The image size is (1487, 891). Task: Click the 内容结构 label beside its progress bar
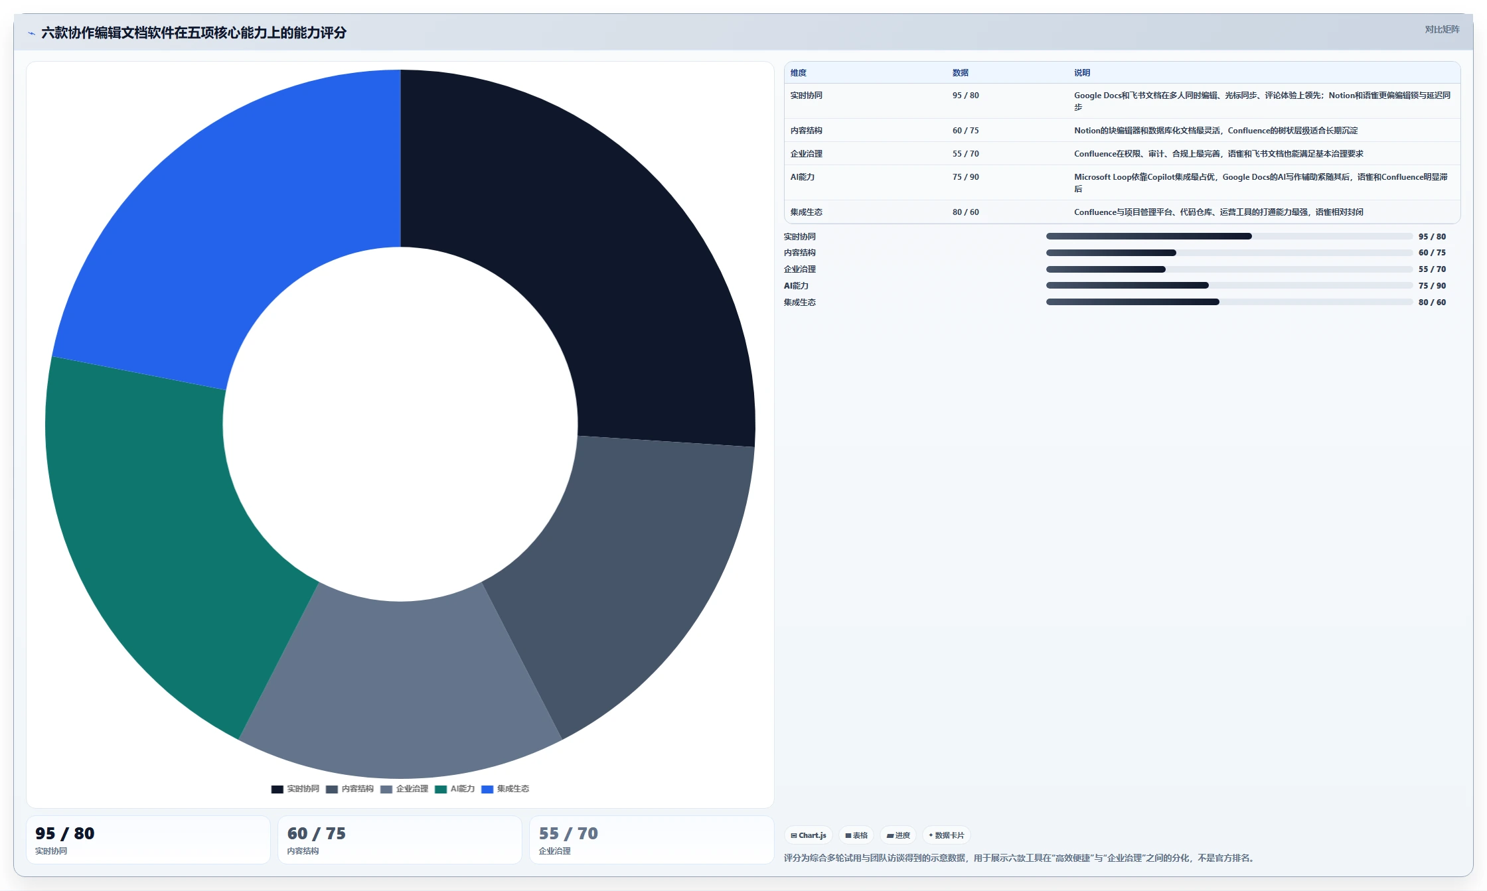tap(800, 253)
